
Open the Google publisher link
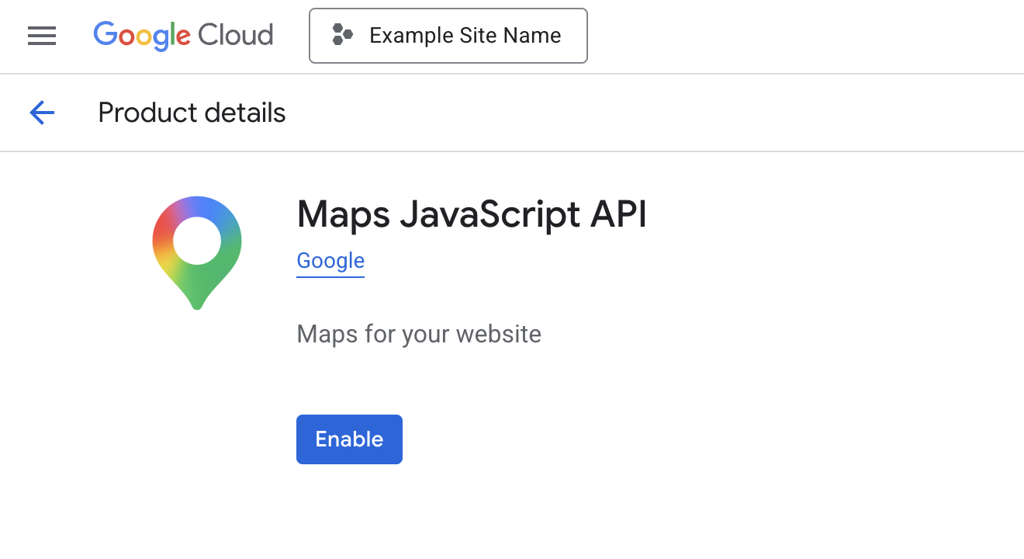pyautogui.click(x=330, y=261)
